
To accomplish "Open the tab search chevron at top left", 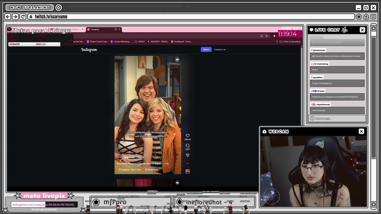I will (x=10, y=29).
